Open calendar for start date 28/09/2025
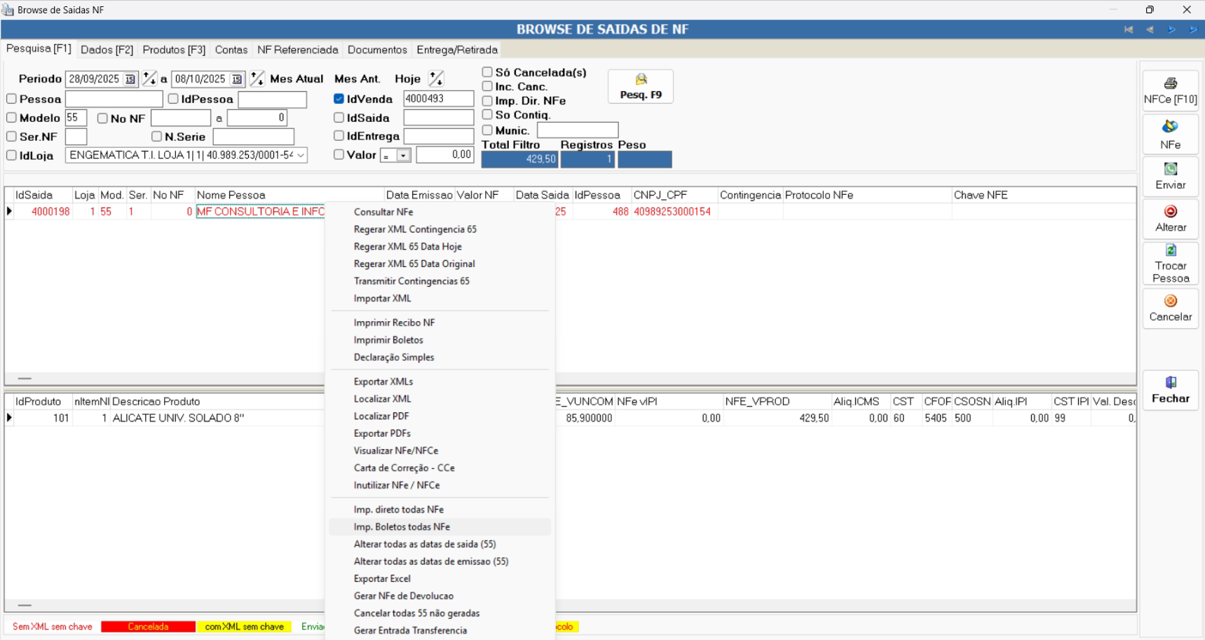The width and height of the screenshot is (1205, 640). [130, 79]
